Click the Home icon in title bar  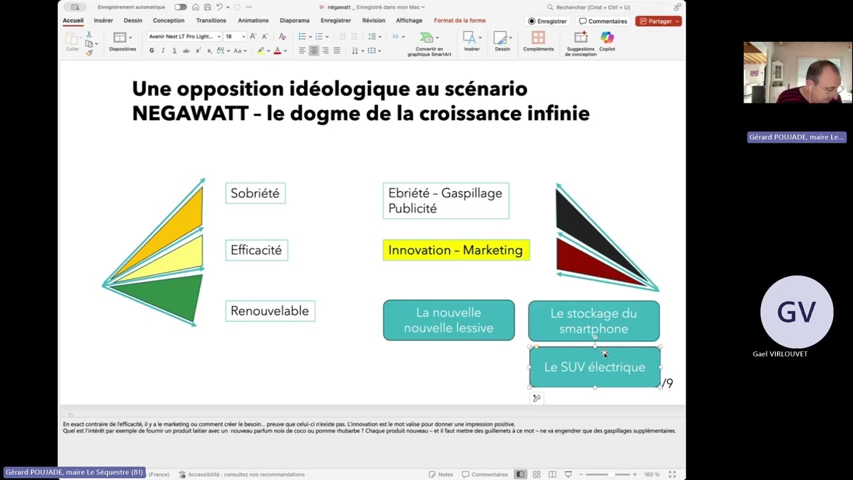coord(195,7)
